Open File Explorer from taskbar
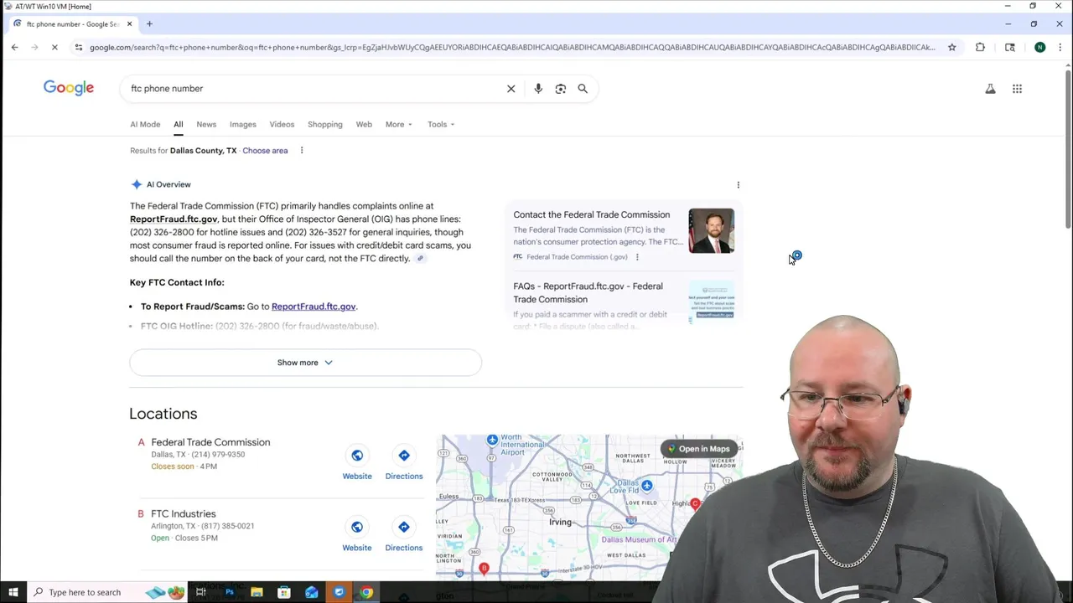Image resolution: width=1073 pixels, height=603 pixels. [257, 592]
